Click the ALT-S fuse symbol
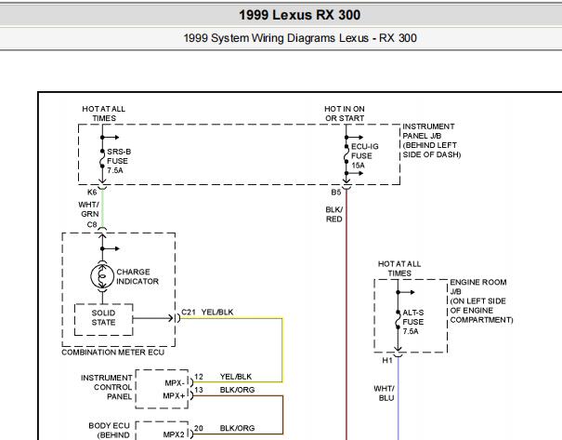Viewport: 562px width, 440px height. (x=398, y=319)
